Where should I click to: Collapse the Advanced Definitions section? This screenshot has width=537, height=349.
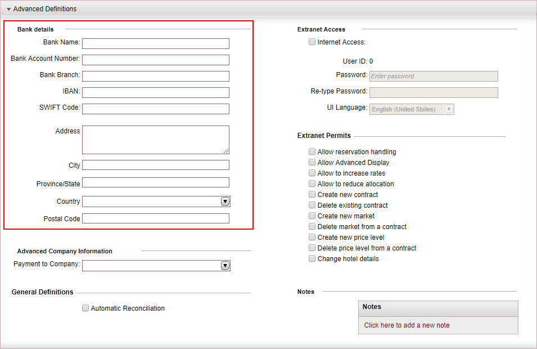tap(8, 9)
